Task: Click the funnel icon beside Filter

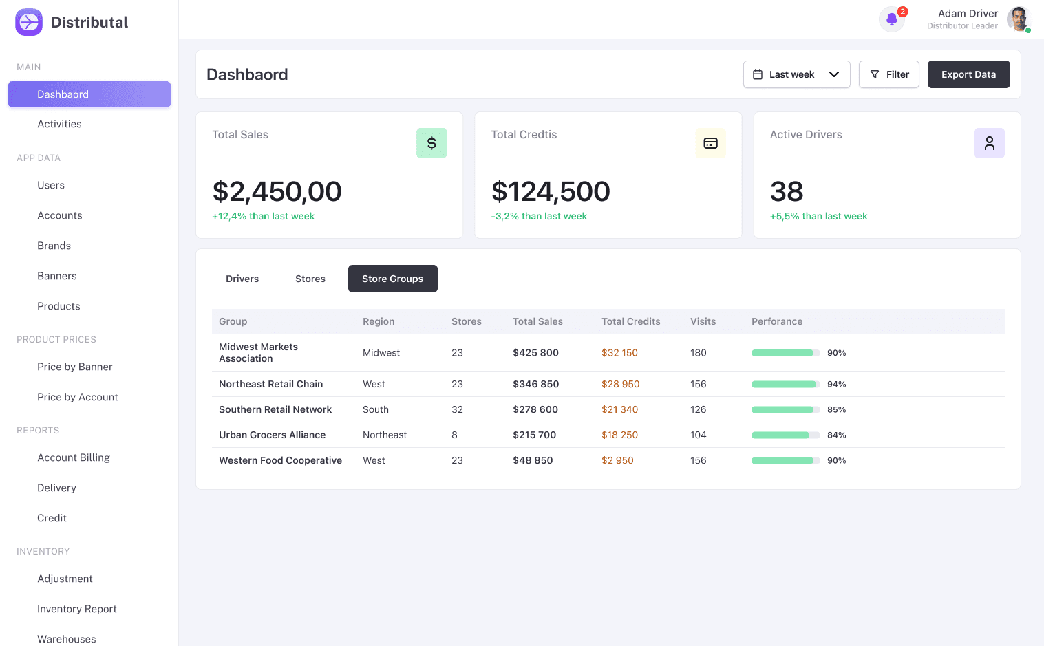Action: point(875,74)
